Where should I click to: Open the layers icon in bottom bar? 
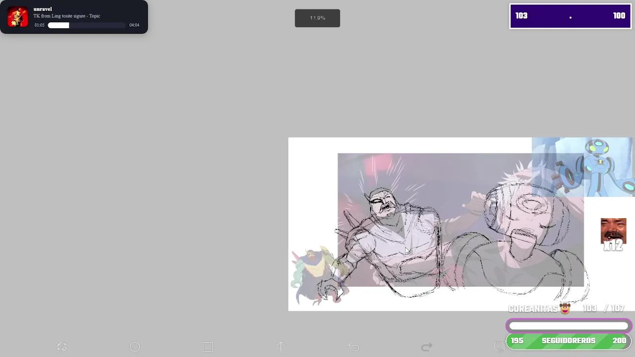(x=500, y=347)
